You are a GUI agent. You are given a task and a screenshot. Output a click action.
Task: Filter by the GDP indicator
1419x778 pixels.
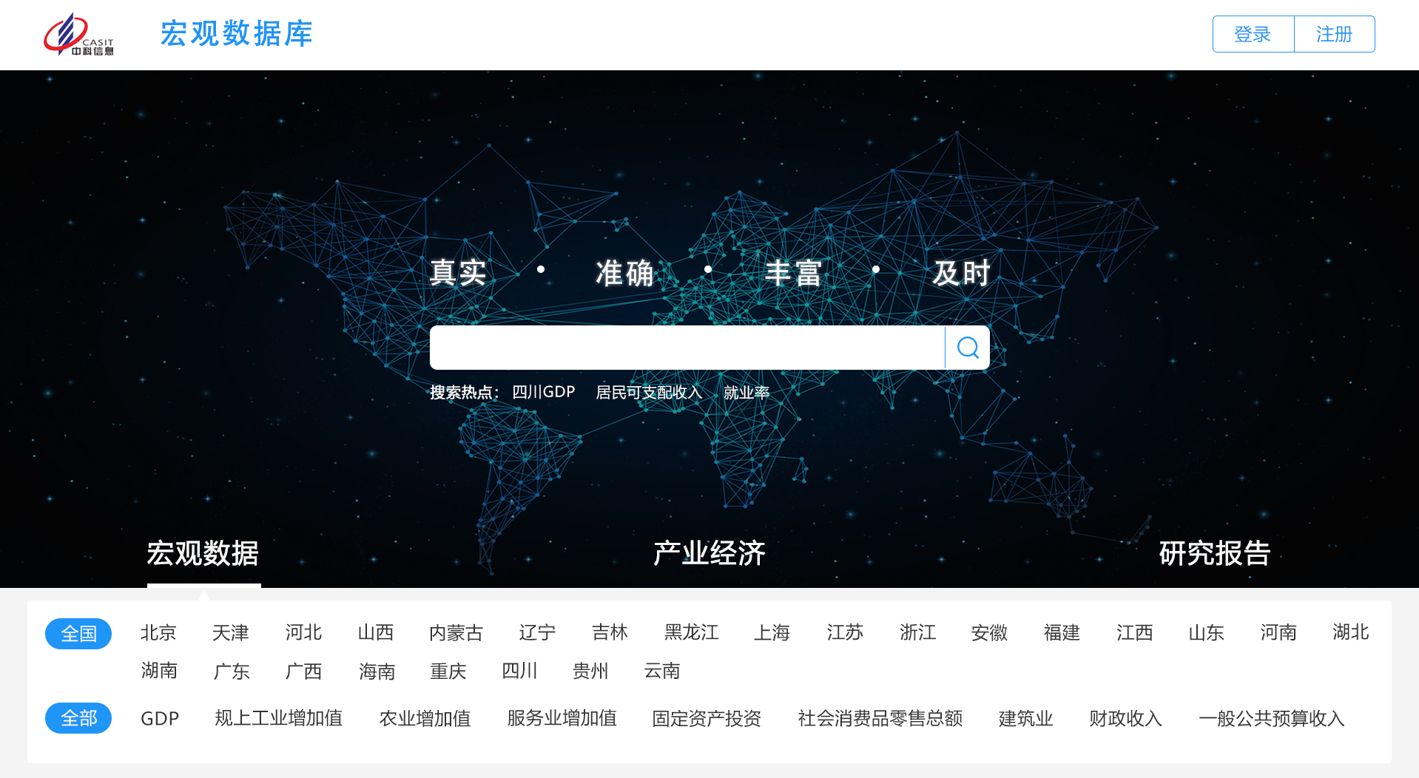pyautogui.click(x=160, y=719)
